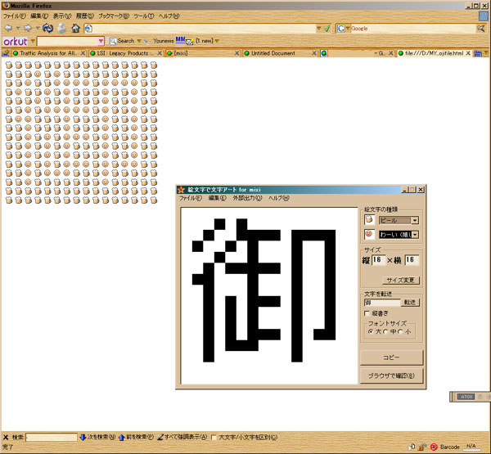491x454 pixels.
Task: Switch to Traffic Analysis for All tab
Action: [48, 53]
